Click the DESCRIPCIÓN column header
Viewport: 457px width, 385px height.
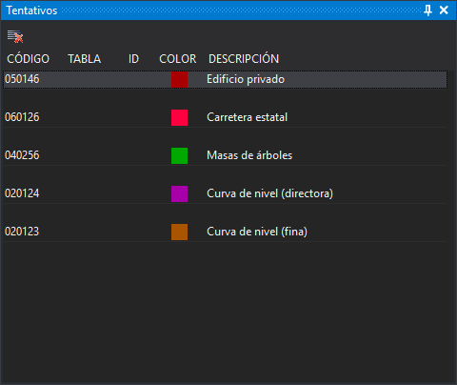[244, 59]
